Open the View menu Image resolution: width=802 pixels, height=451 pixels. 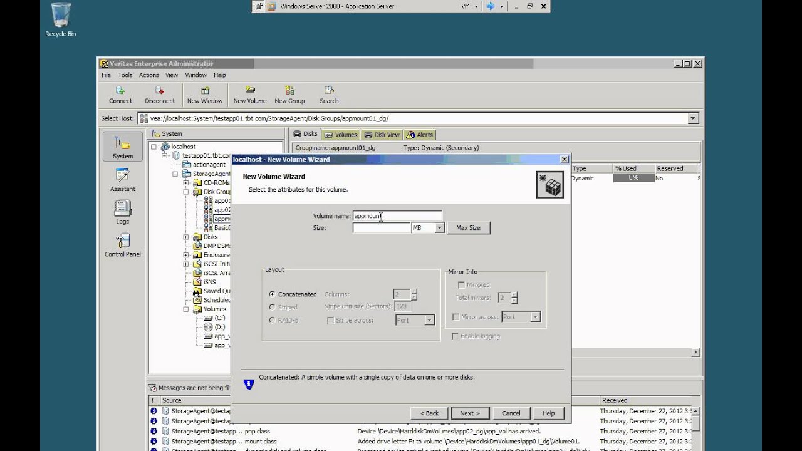[x=172, y=75]
